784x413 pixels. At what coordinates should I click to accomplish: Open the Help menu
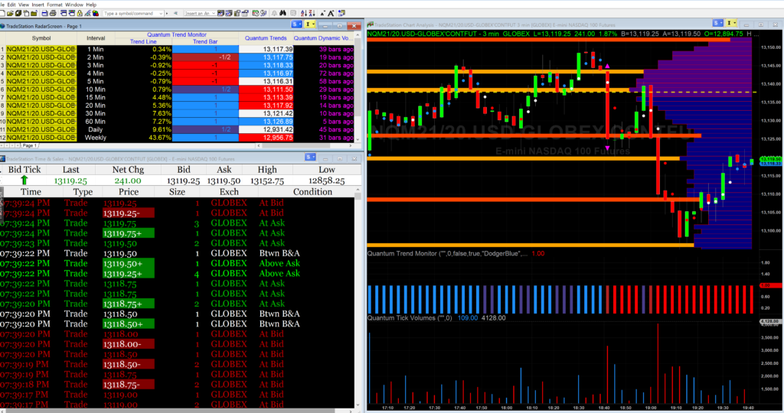click(91, 5)
